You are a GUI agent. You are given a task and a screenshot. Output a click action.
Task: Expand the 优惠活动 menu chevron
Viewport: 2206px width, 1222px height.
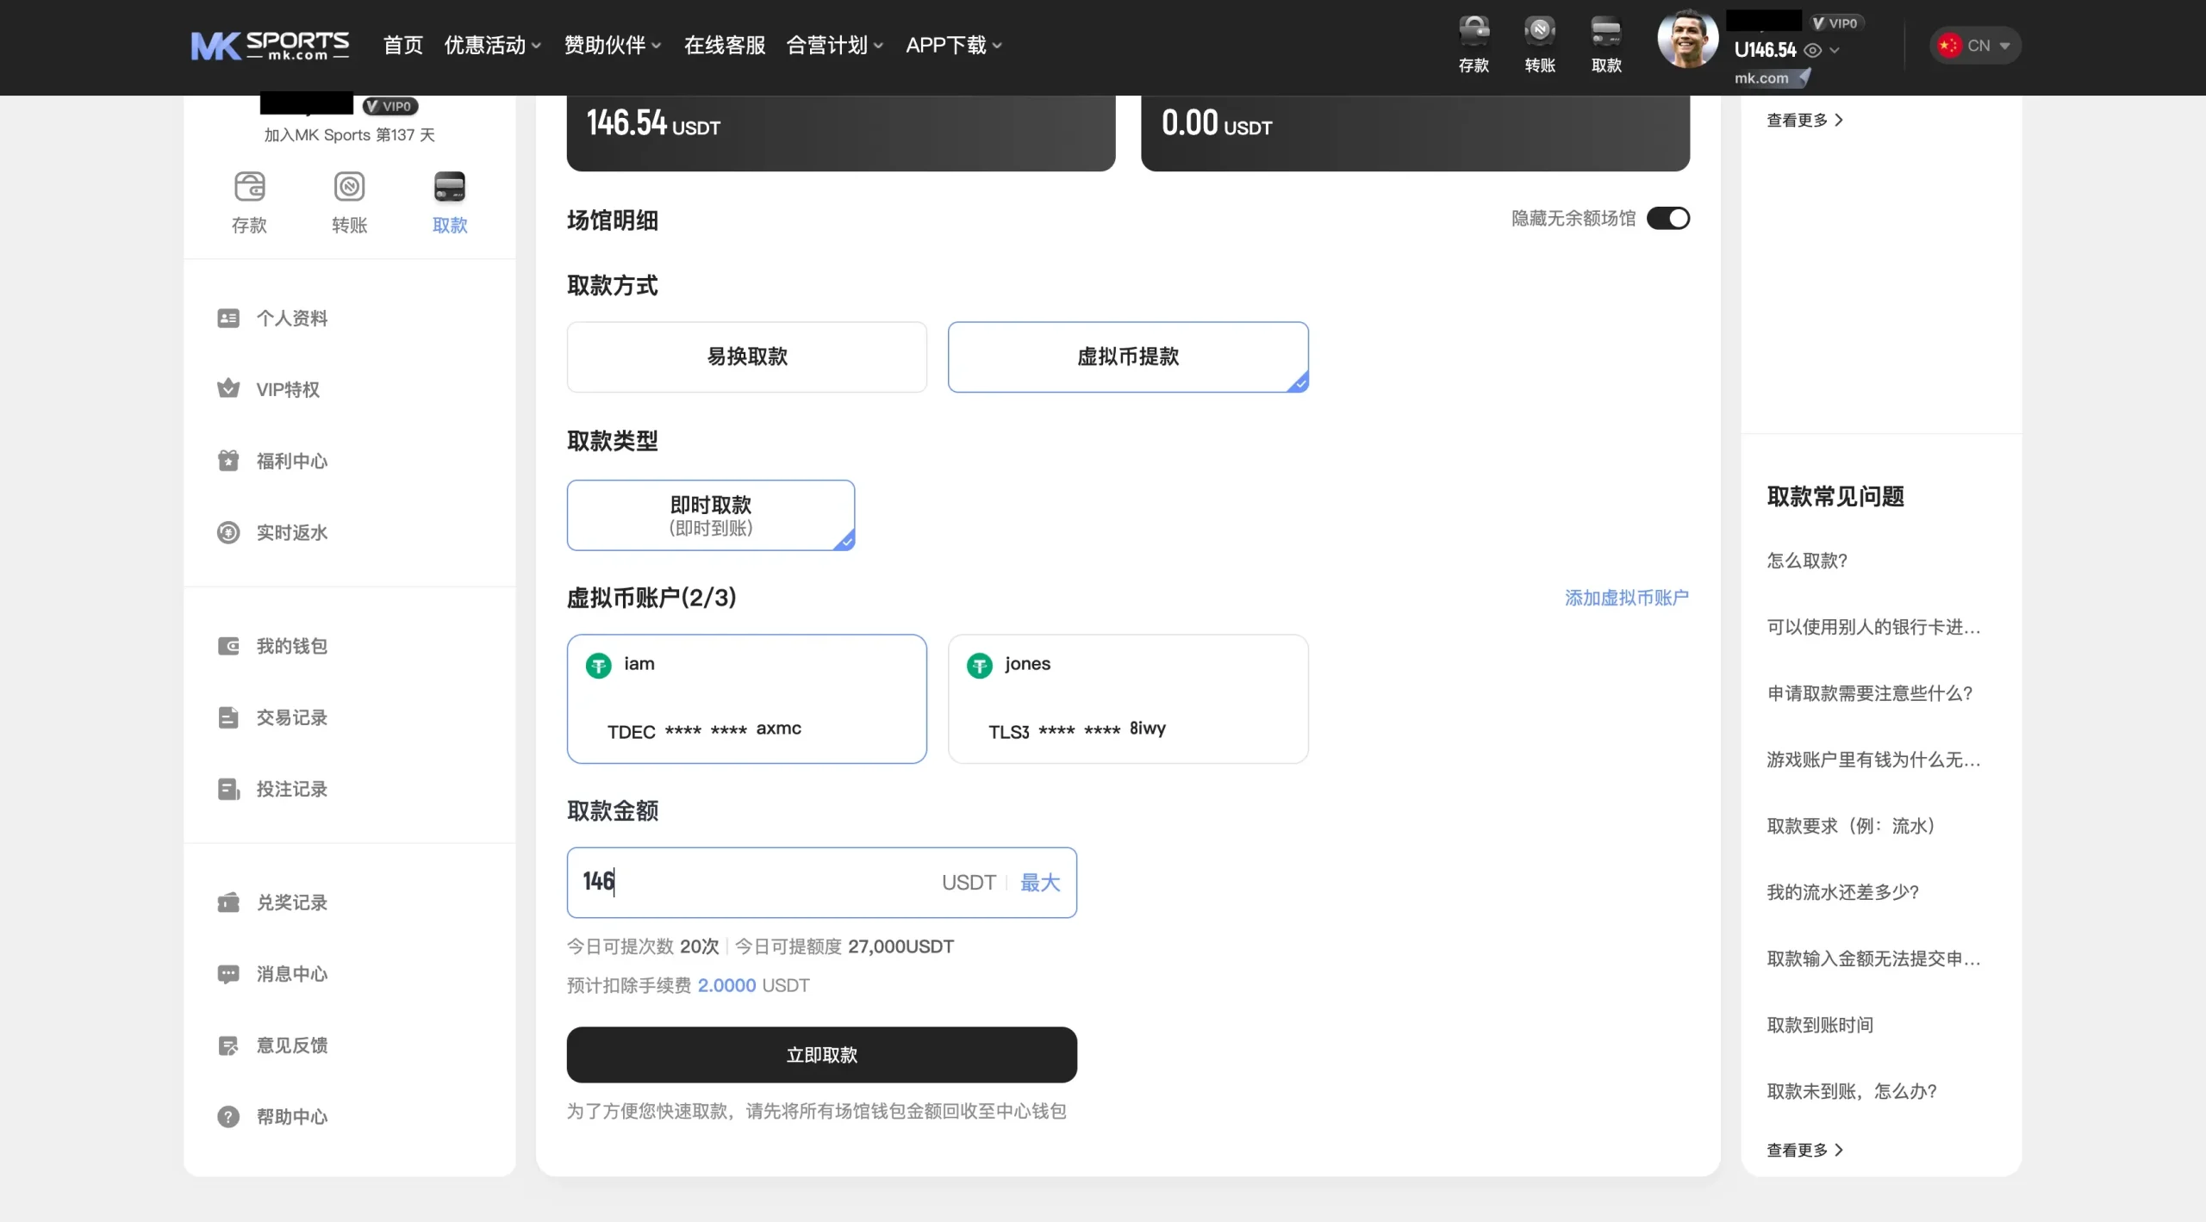pos(536,46)
